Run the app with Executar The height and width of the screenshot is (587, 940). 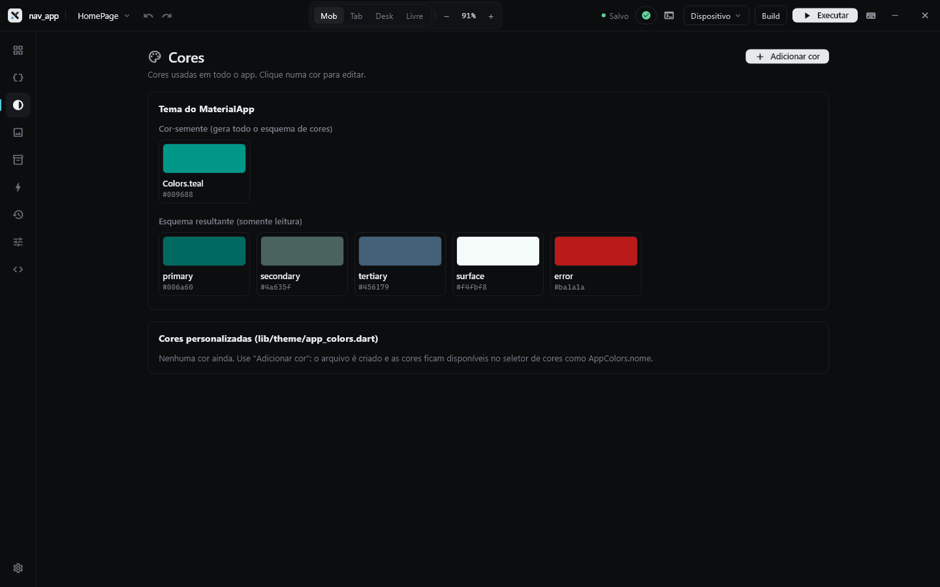[825, 16]
